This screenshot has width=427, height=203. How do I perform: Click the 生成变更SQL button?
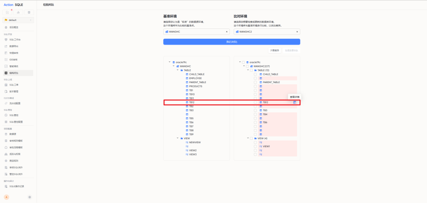coord(292,50)
